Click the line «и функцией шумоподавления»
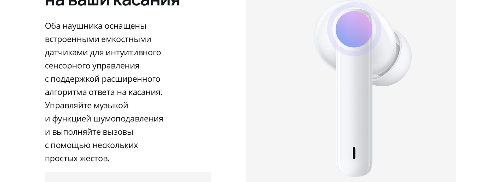This screenshot has height=182, width=501. click(x=104, y=119)
